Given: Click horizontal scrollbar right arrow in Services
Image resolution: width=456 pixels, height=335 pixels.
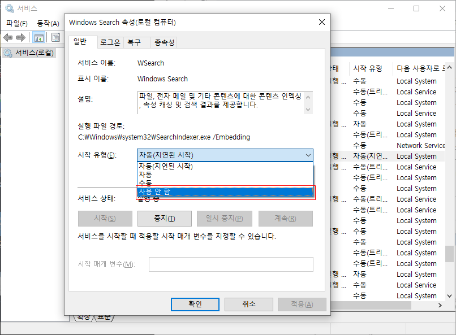Looking at the screenshot, I should pos(440,306).
